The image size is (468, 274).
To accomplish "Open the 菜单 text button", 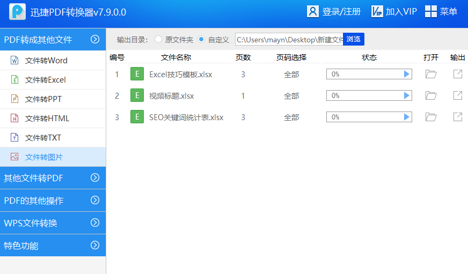I will click(448, 12).
